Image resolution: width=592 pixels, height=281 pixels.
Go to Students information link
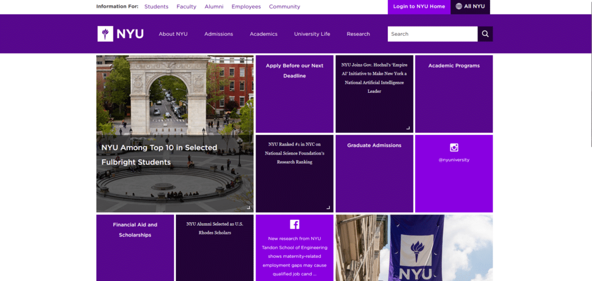(x=156, y=6)
